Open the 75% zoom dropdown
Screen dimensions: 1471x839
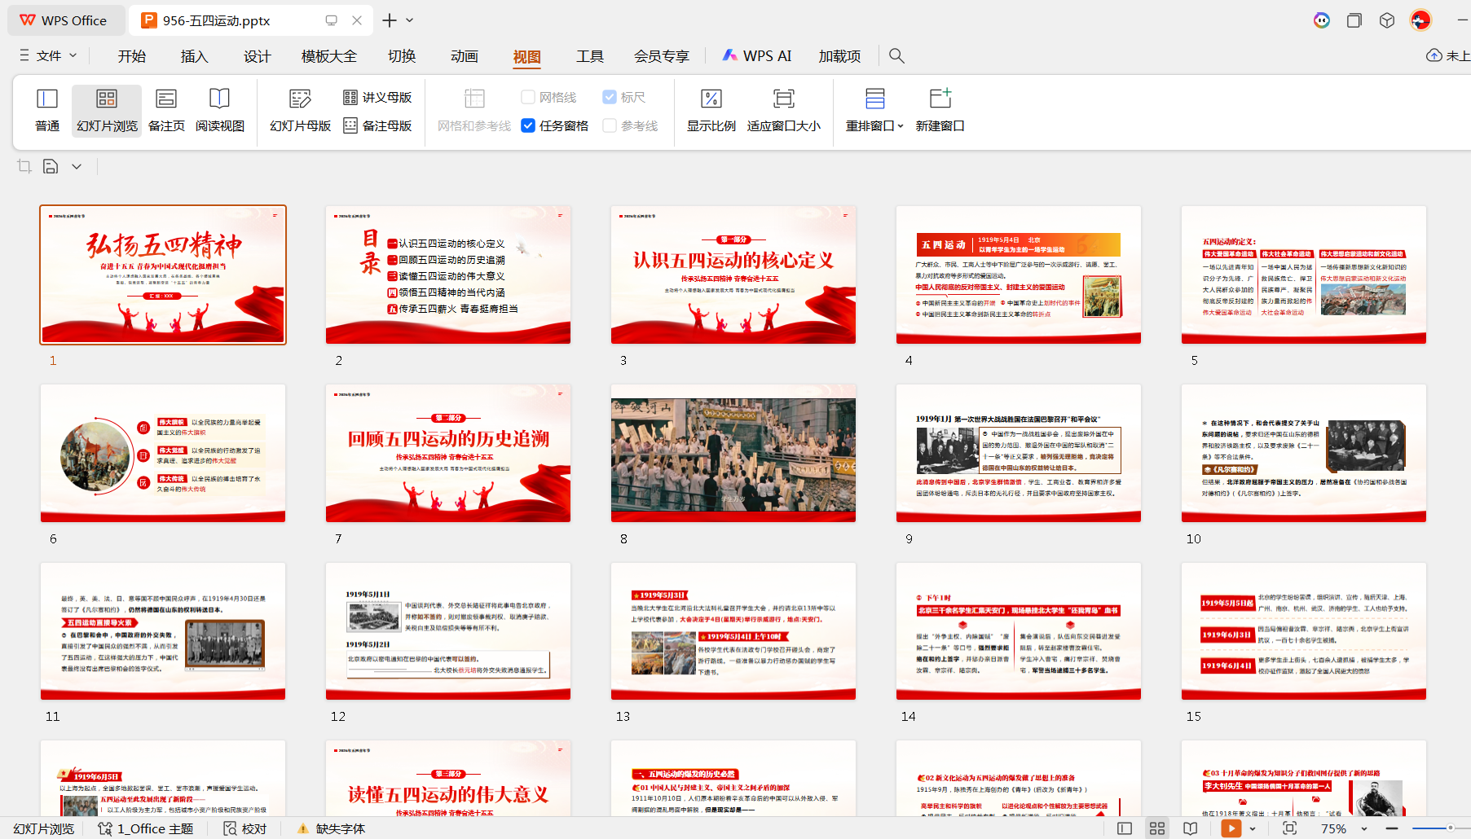[1363, 828]
